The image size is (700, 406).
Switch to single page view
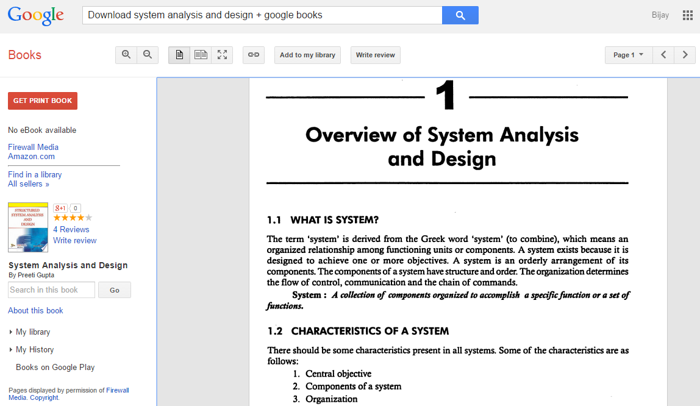coord(179,55)
